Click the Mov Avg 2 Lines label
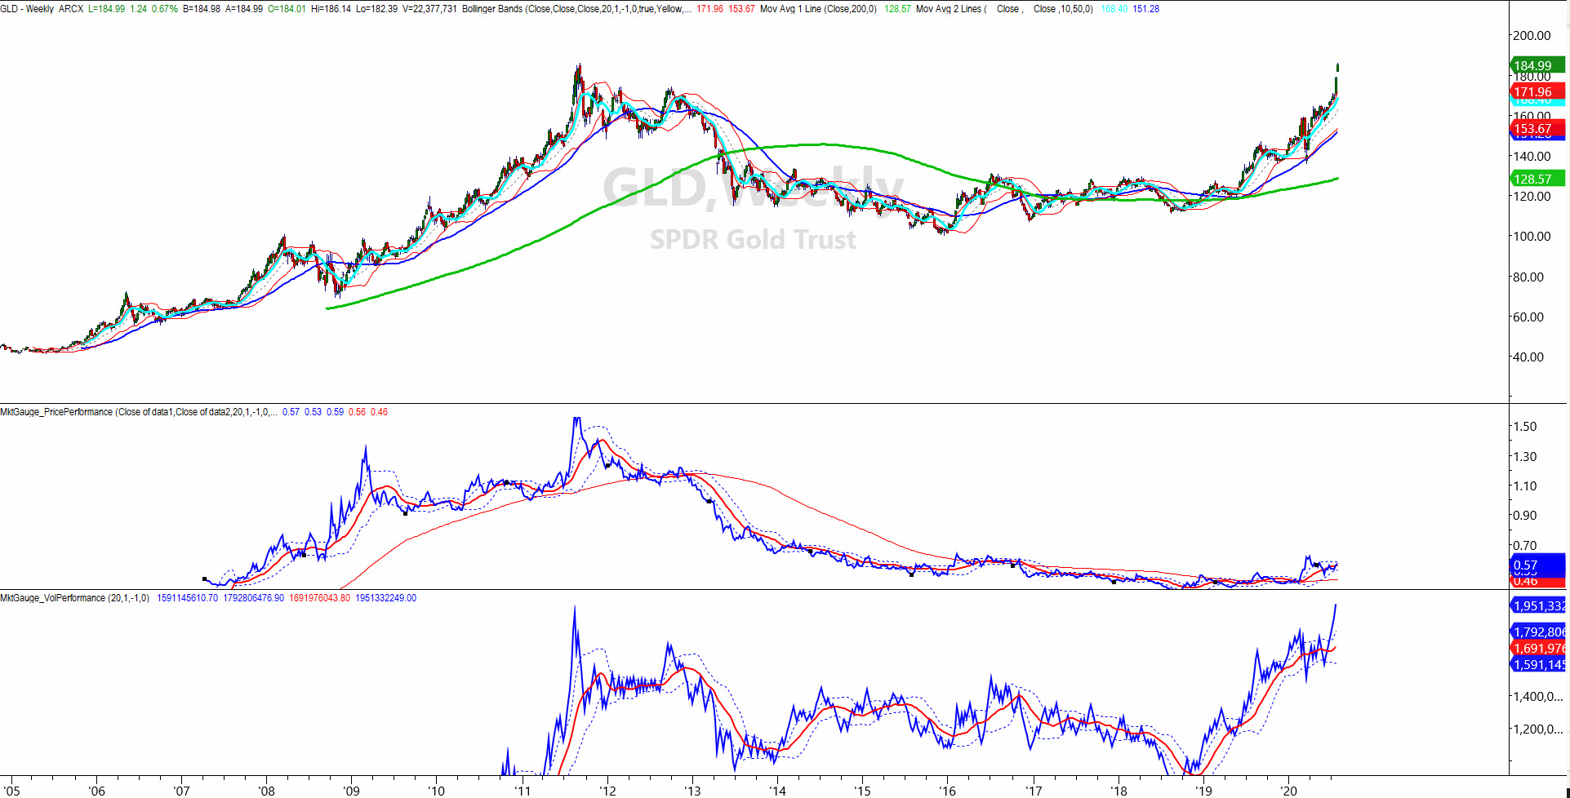This screenshot has width=1570, height=798. pyautogui.click(x=950, y=9)
